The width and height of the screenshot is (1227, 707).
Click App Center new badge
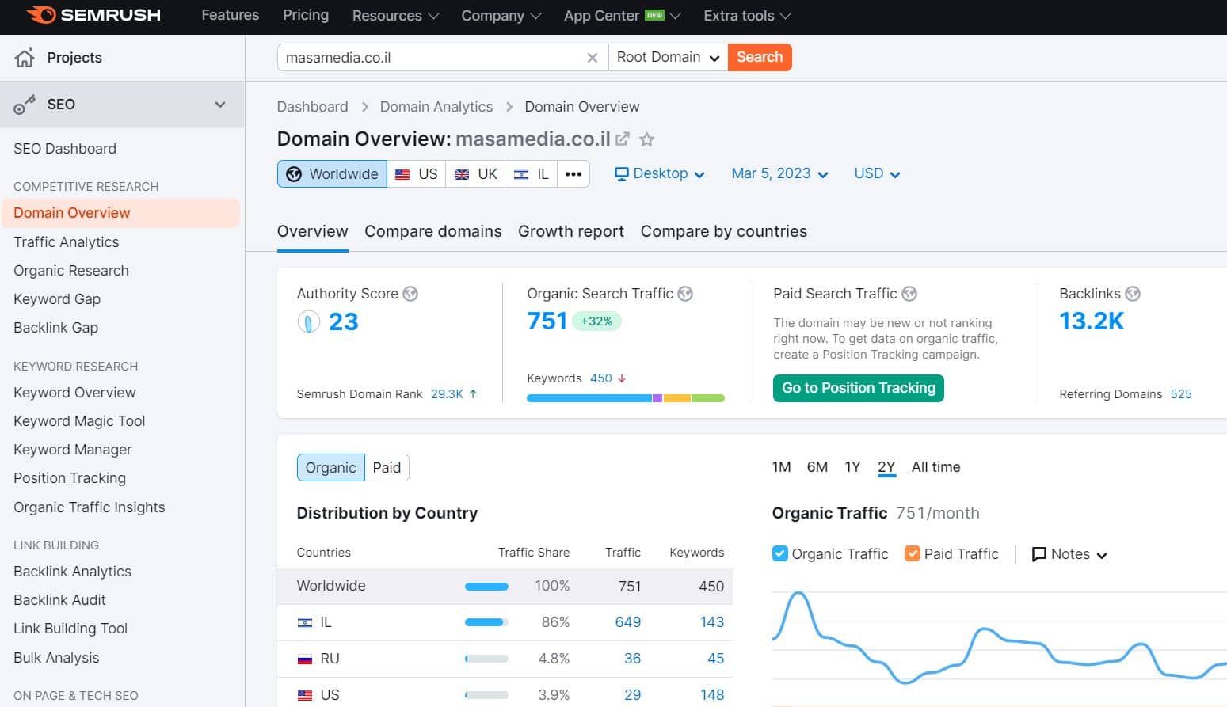[654, 14]
